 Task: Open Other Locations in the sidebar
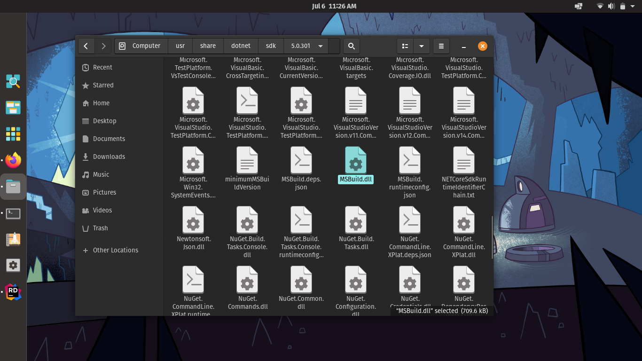coord(119,250)
